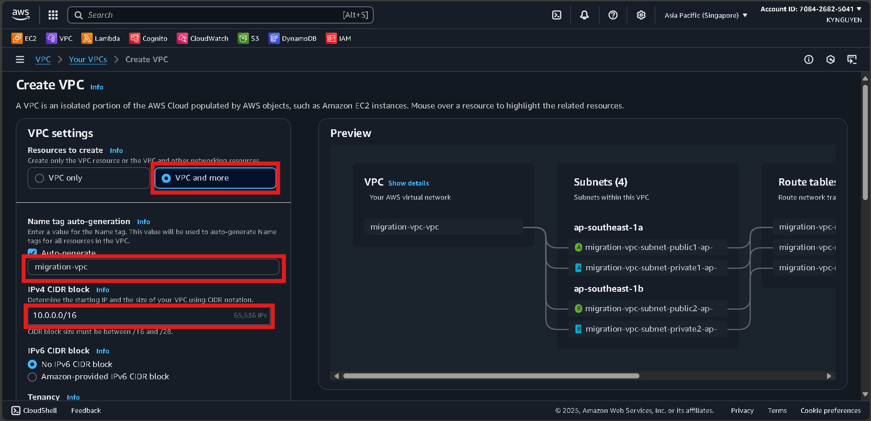Expand Show details under VPC preview
The height and width of the screenshot is (421, 871).
pyautogui.click(x=408, y=183)
